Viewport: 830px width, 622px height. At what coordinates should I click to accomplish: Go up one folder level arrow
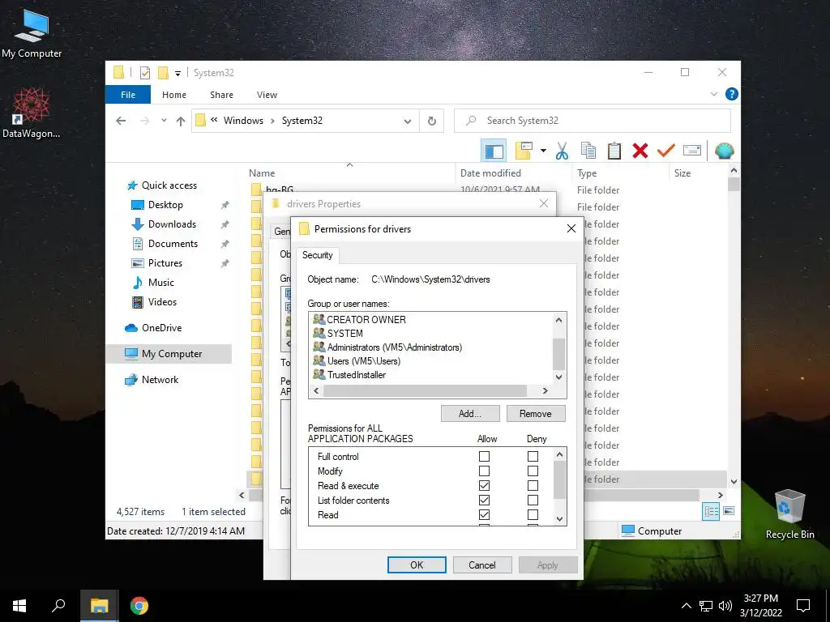[x=181, y=121]
